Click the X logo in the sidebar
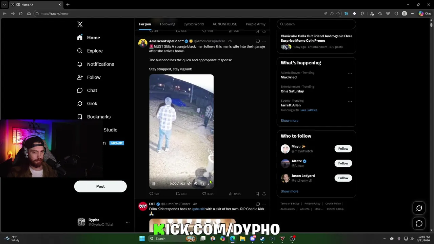This screenshot has height=244, width=434. (80, 24)
